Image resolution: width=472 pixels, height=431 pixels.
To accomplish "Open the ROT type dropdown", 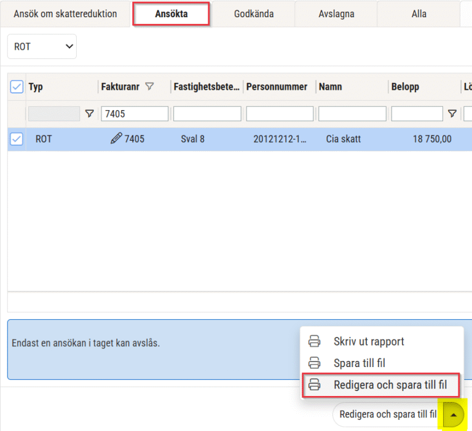I will (42, 47).
